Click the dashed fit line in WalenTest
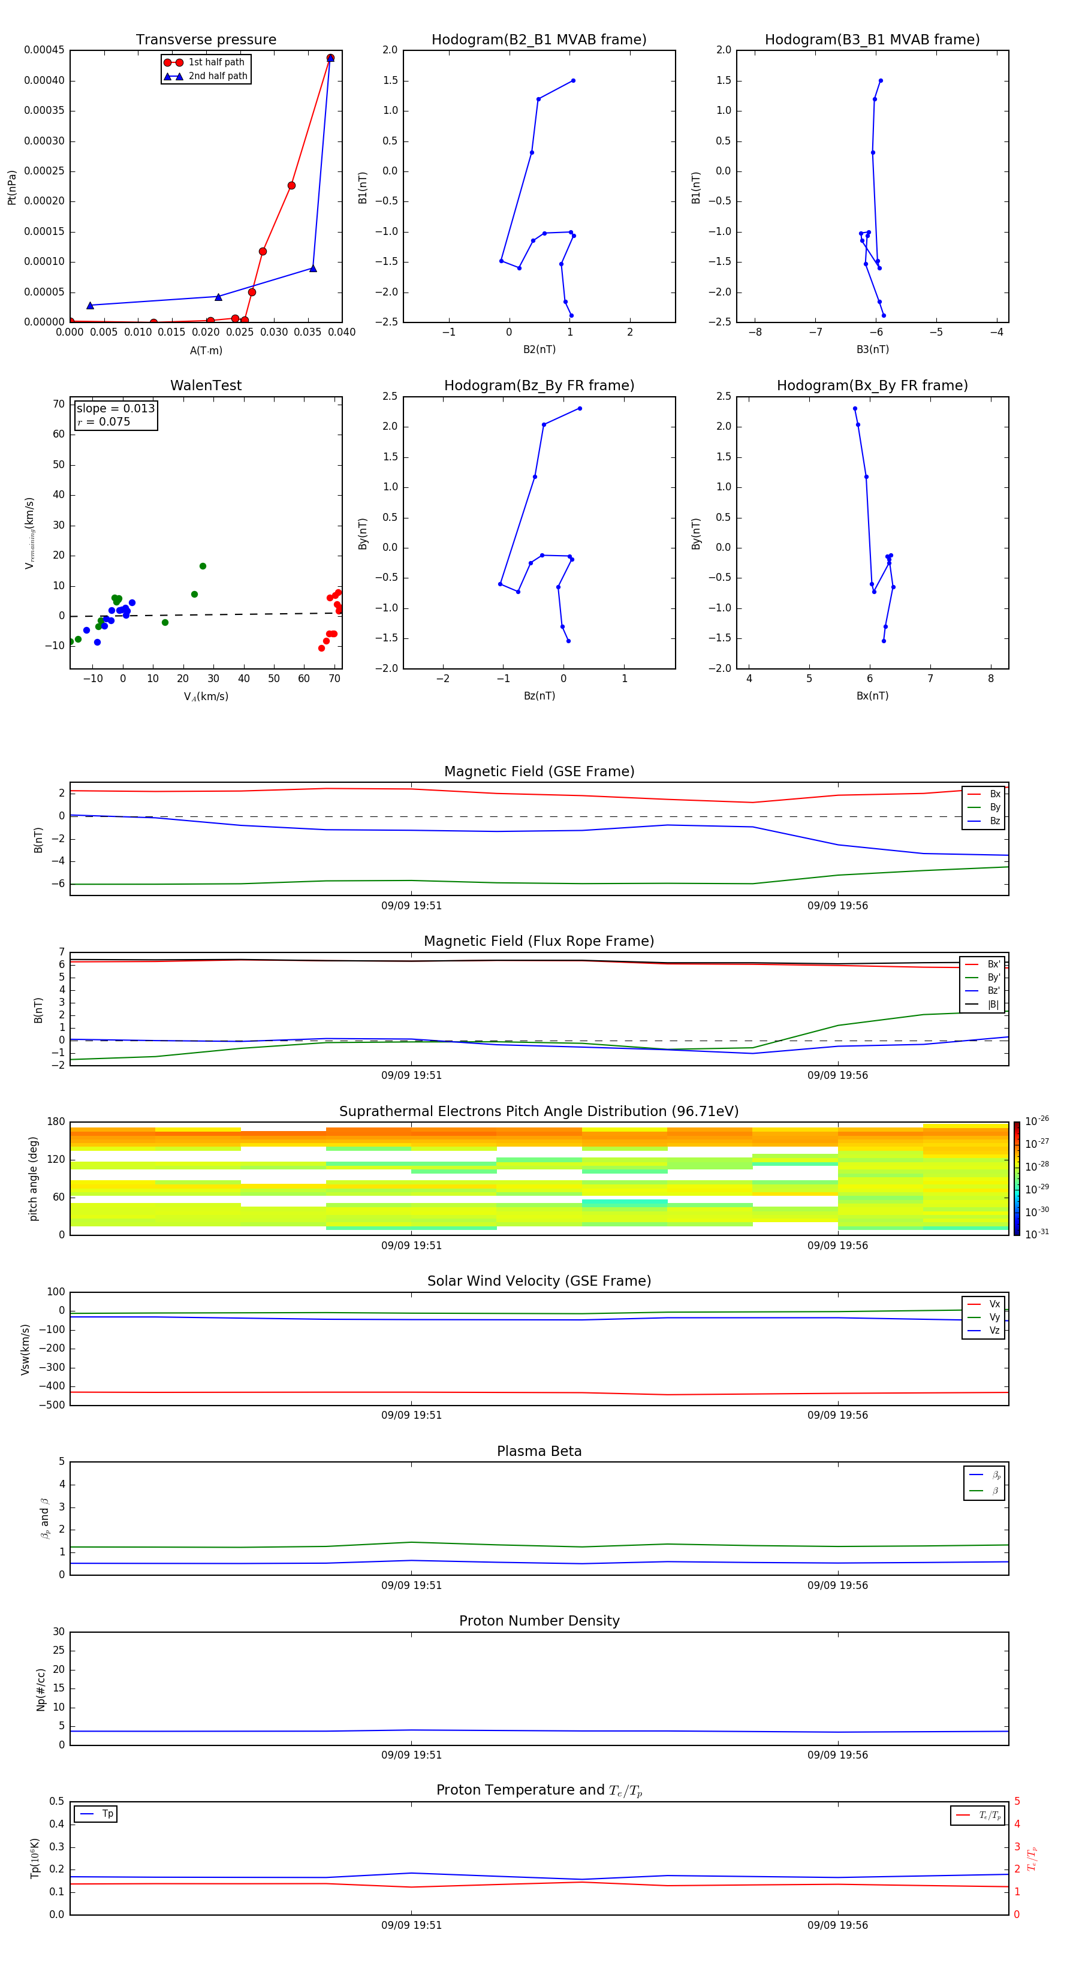1079x1978 pixels. pos(206,614)
